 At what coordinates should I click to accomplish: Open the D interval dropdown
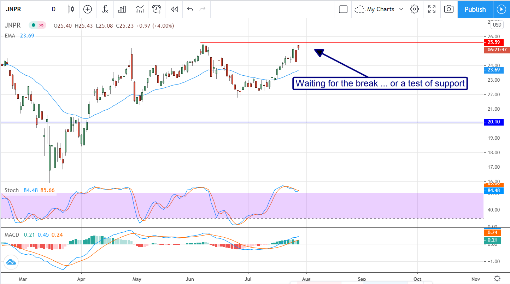pyautogui.click(x=53, y=9)
